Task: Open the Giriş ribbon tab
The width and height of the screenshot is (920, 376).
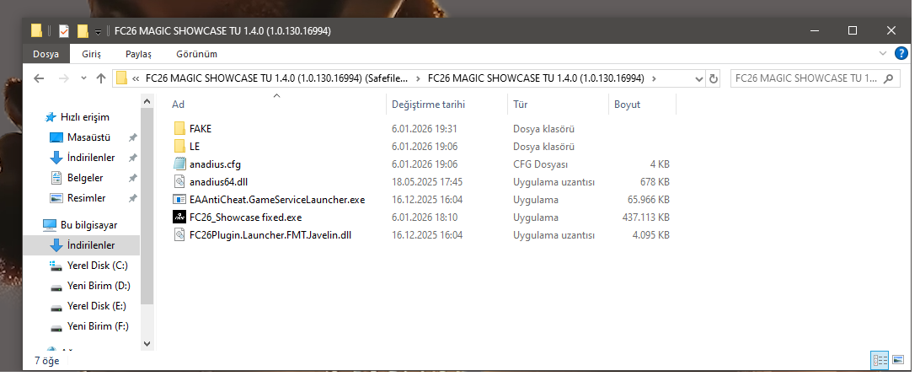Action: pos(91,54)
